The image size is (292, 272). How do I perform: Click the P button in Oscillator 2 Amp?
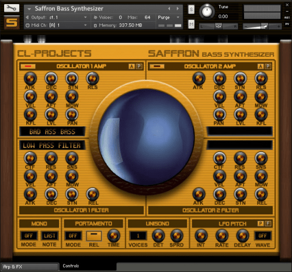coord(268,67)
